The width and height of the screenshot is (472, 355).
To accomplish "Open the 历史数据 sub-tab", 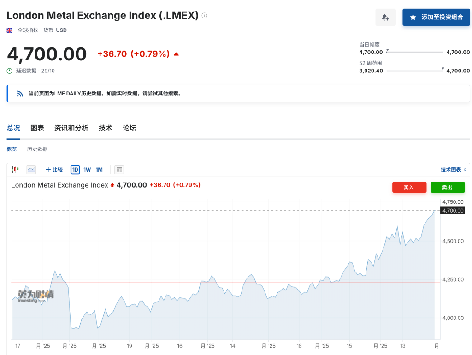I will point(37,149).
